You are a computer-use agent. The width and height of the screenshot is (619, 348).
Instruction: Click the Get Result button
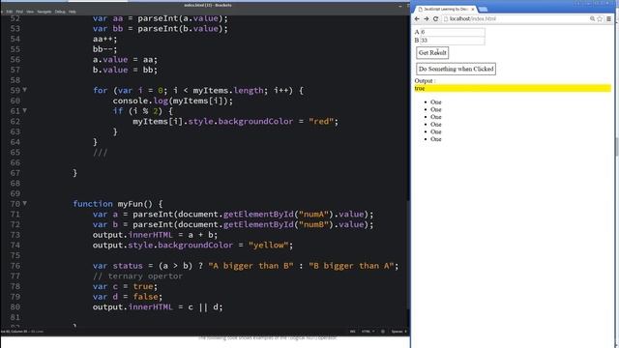(432, 53)
